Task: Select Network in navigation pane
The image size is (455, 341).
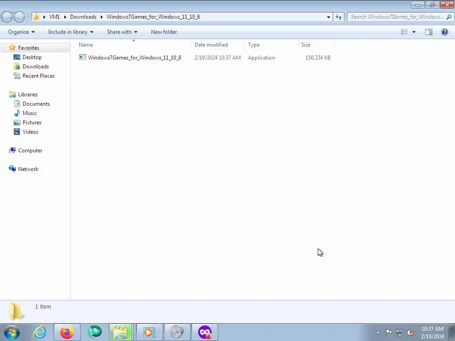Action: pyautogui.click(x=28, y=169)
